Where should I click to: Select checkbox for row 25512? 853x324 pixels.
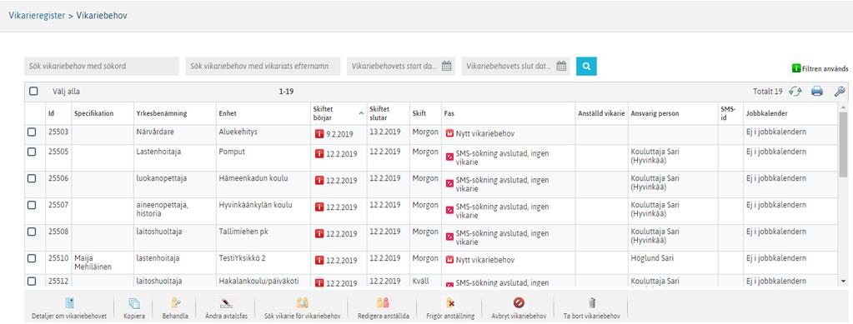pyautogui.click(x=32, y=281)
